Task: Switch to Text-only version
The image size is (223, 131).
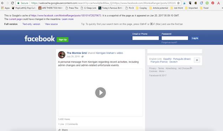Action: (31, 24)
